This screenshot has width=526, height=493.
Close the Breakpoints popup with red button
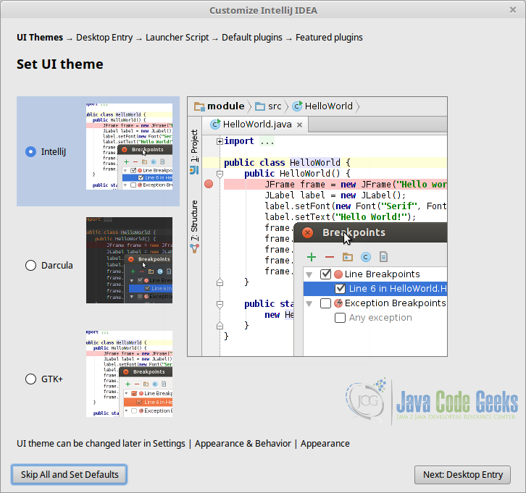coord(308,232)
